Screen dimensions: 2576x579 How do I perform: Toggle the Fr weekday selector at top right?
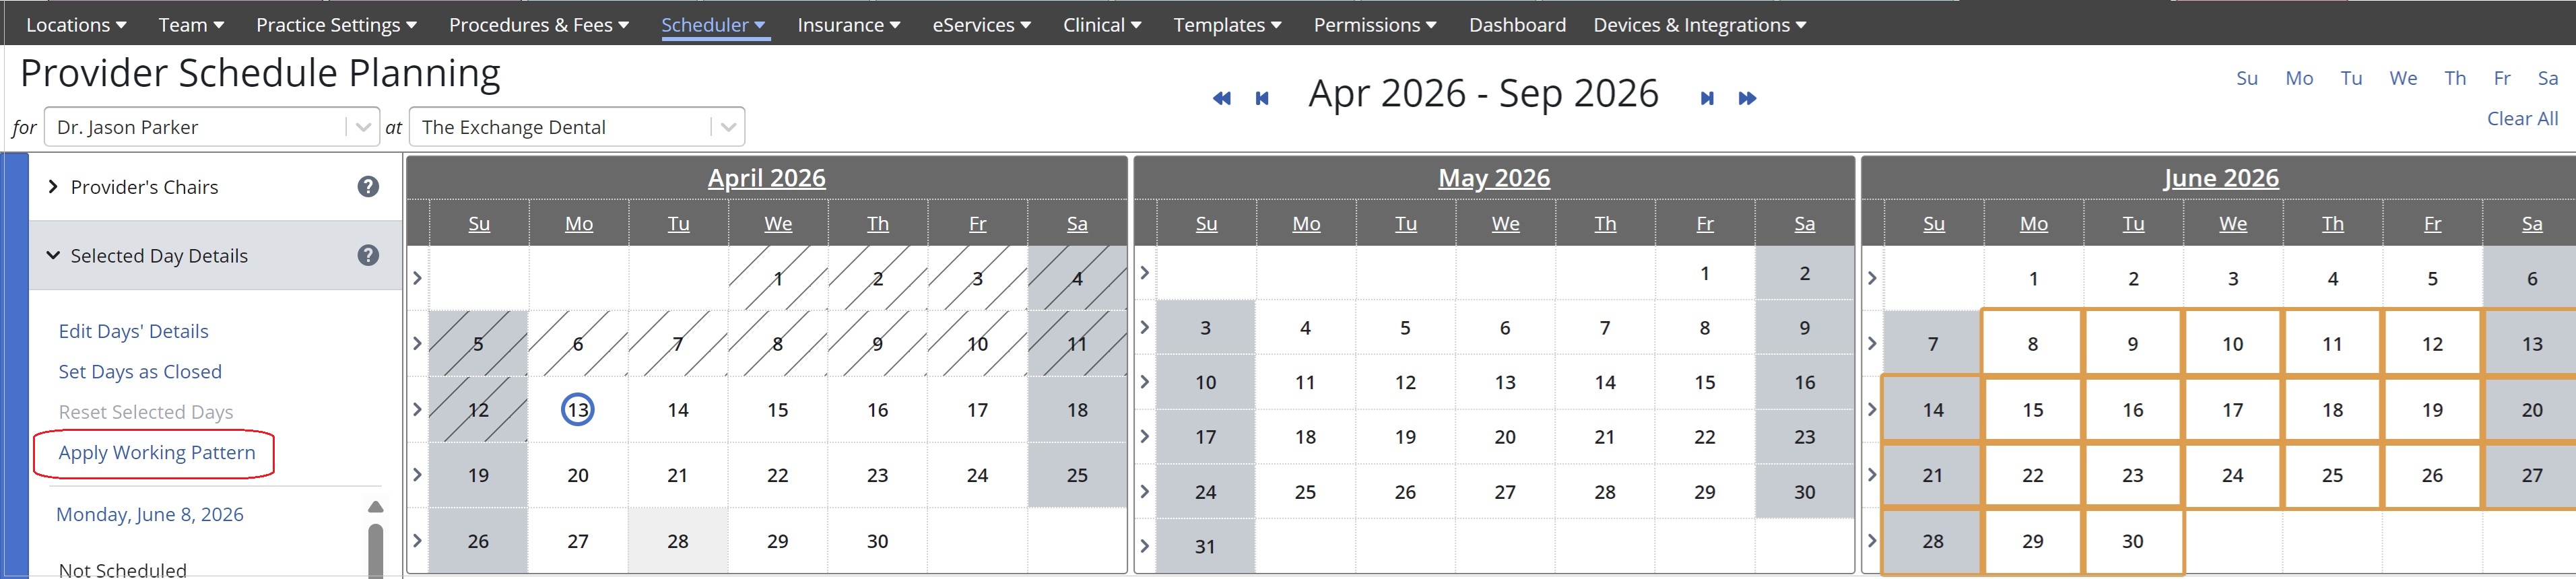[2502, 78]
